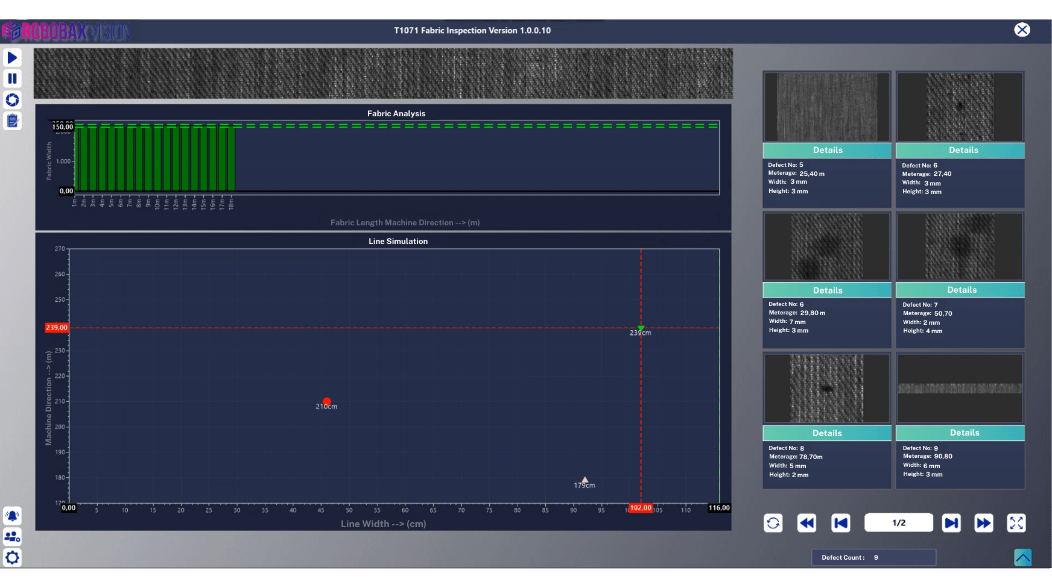Open the report clipboard icon

12,120
